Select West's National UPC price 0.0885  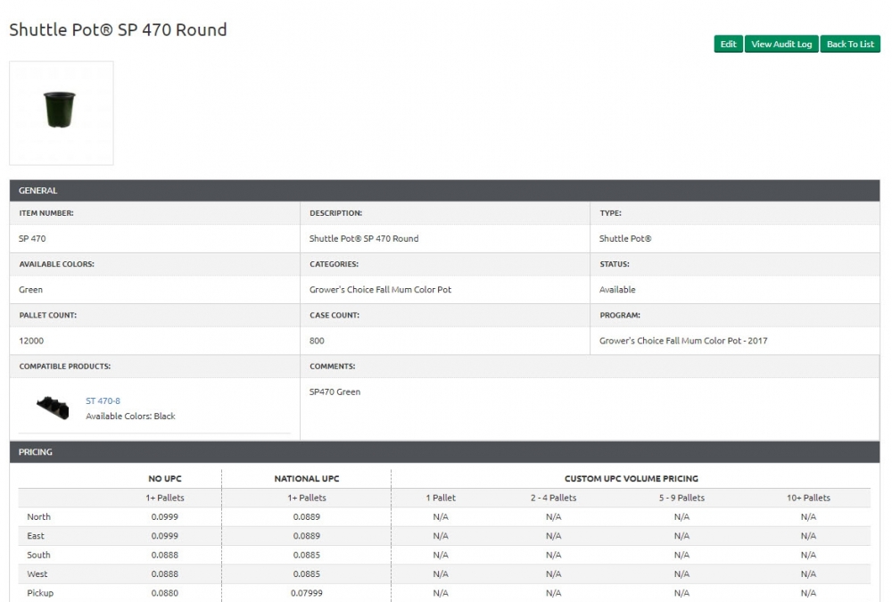(x=307, y=574)
